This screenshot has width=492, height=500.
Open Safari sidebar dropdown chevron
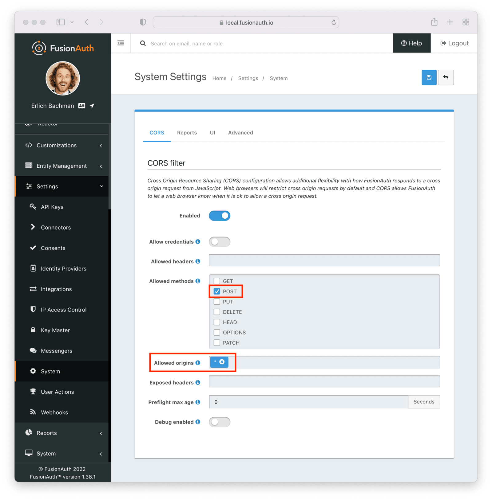72,22
